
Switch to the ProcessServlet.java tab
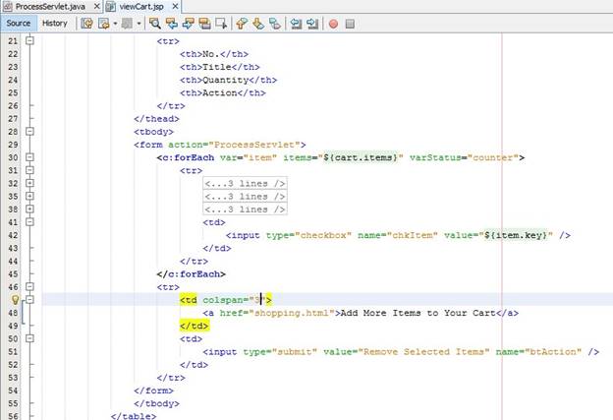[x=50, y=6]
